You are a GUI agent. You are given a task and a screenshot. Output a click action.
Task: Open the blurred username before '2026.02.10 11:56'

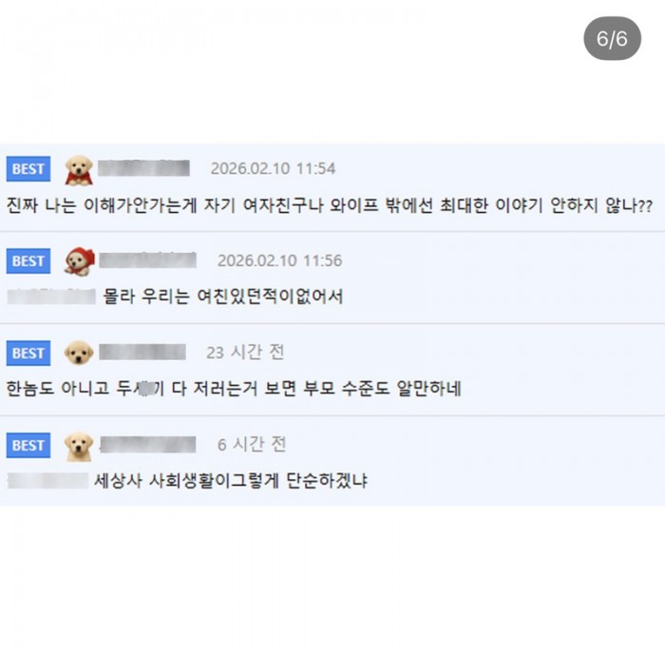tap(148, 260)
